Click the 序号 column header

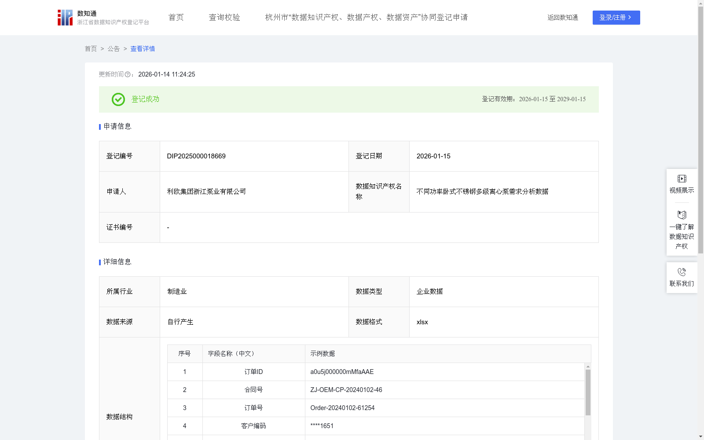(185, 354)
